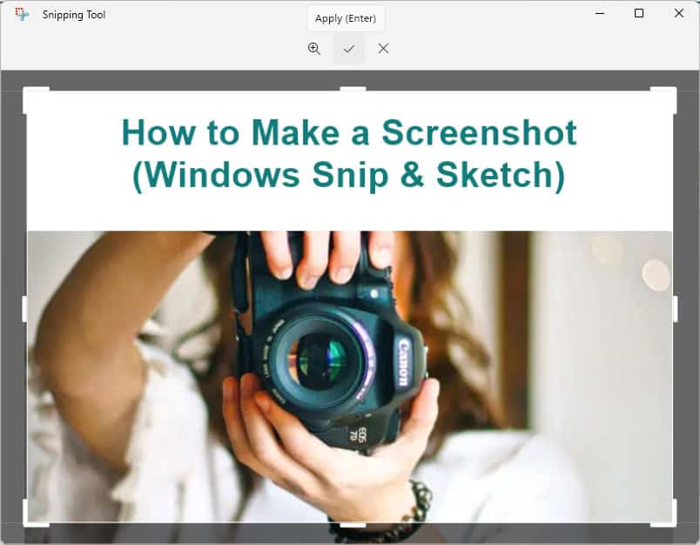Minimize the Snipping Tool window
This screenshot has width=700, height=545.
599,13
